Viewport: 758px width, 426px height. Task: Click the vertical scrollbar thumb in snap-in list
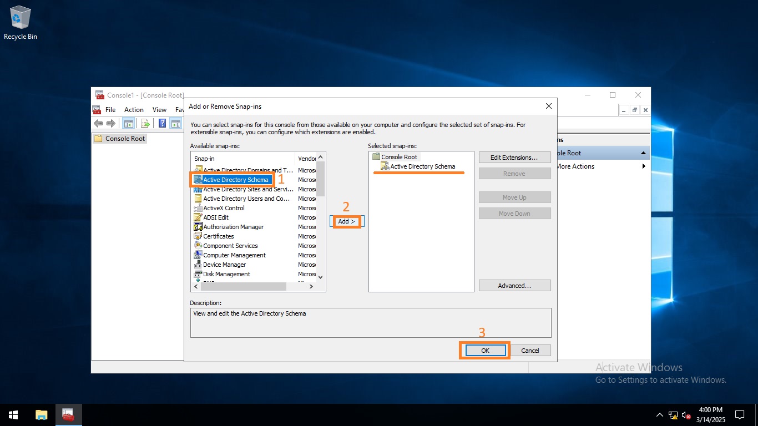pyautogui.click(x=320, y=179)
